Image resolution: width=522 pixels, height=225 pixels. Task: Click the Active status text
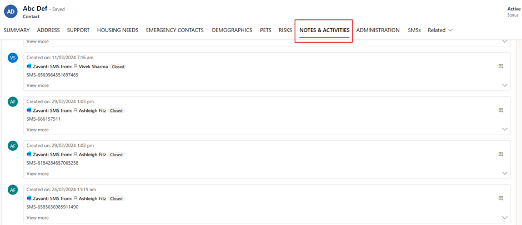click(x=514, y=9)
